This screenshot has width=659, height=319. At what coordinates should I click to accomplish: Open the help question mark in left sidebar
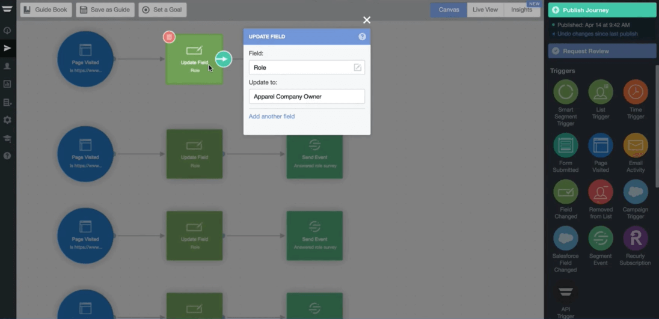tap(7, 156)
